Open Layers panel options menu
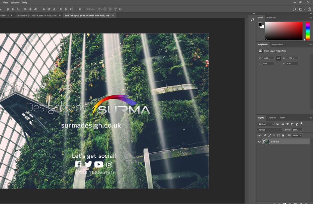 point(310,118)
